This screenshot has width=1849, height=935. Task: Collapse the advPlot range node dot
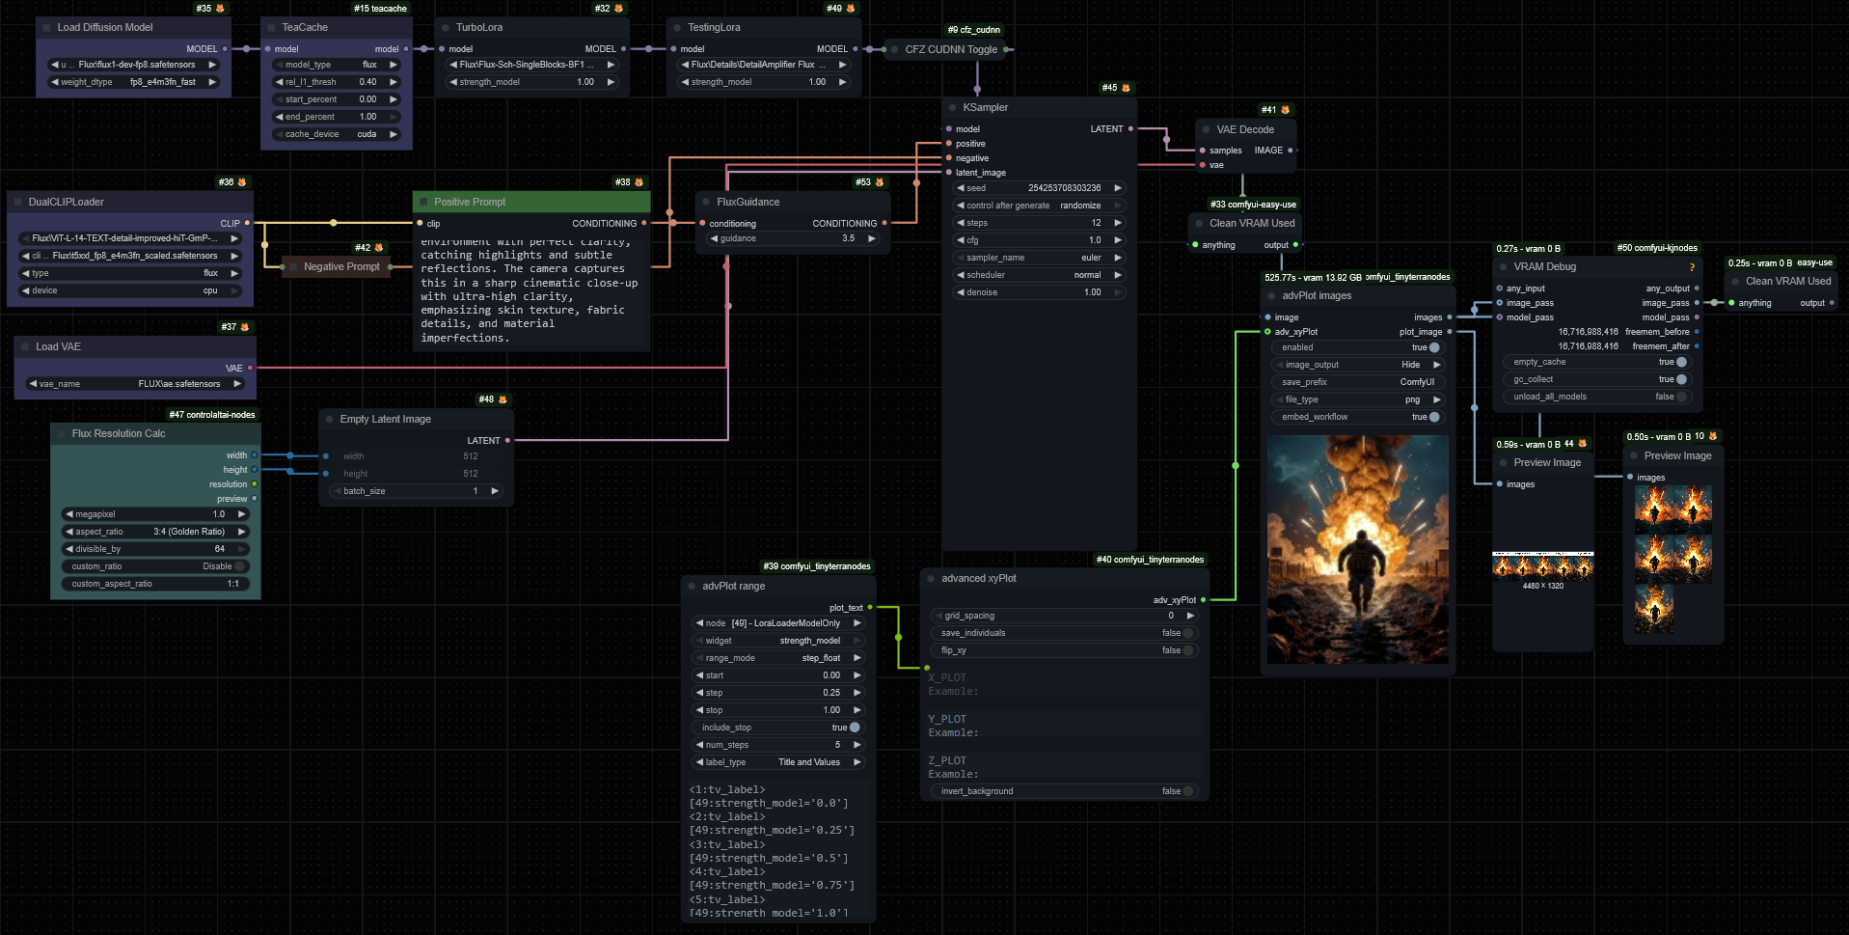[x=692, y=586]
